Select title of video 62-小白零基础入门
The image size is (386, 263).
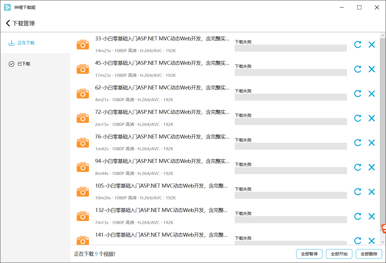pyautogui.click(x=162, y=88)
